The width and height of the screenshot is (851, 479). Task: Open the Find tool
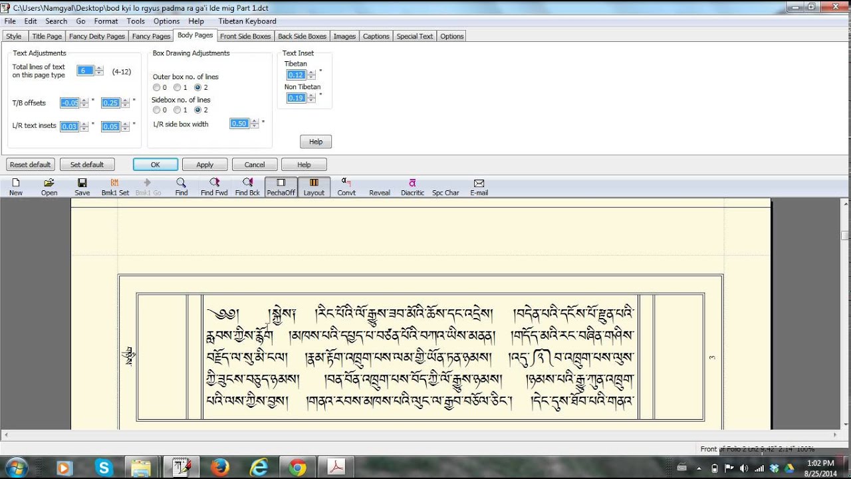181,187
